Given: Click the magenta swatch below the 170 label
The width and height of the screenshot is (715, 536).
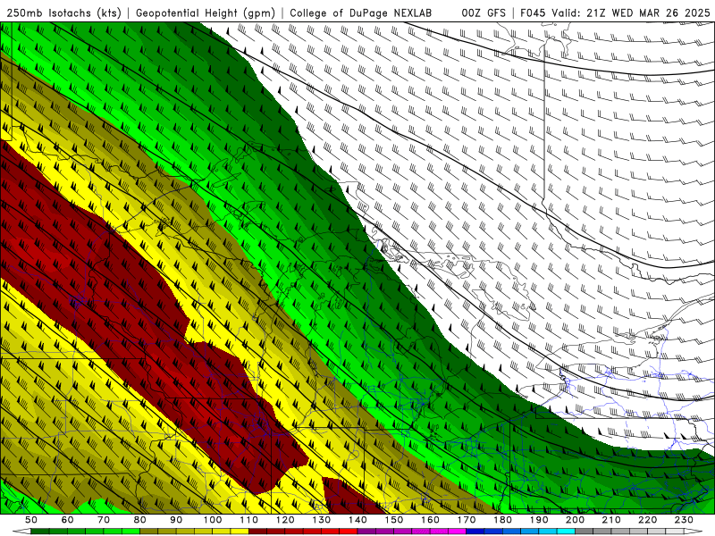Looking at the screenshot, I should point(457,532).
